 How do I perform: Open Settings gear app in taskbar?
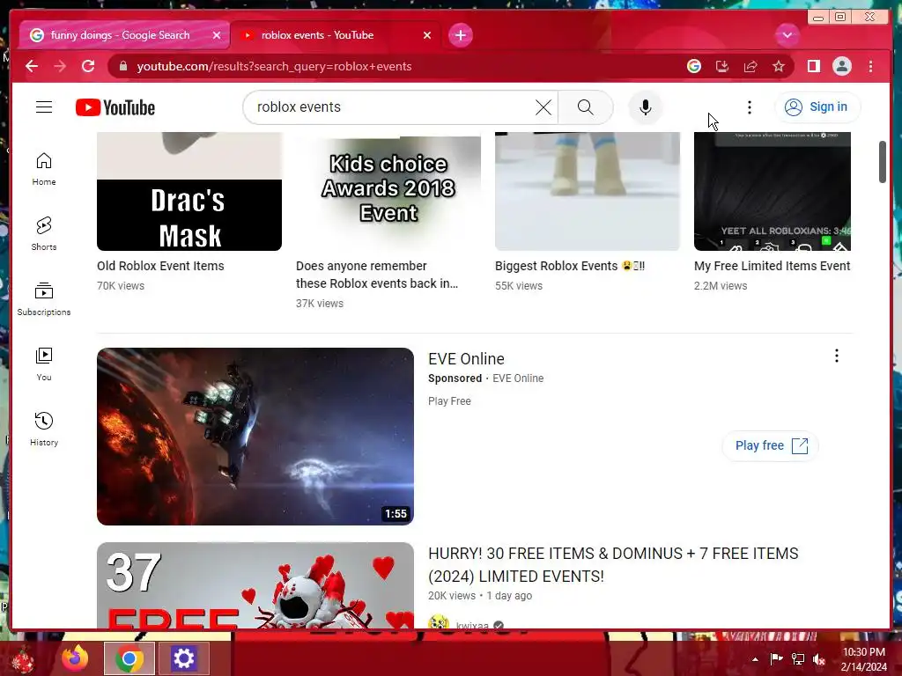pyautogui.click(x=183, y=658)
